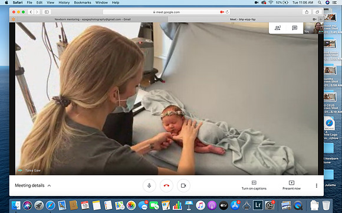Screen dimensions: 342x213
Task: Open the File menu
Action: [x=29, y=2]
